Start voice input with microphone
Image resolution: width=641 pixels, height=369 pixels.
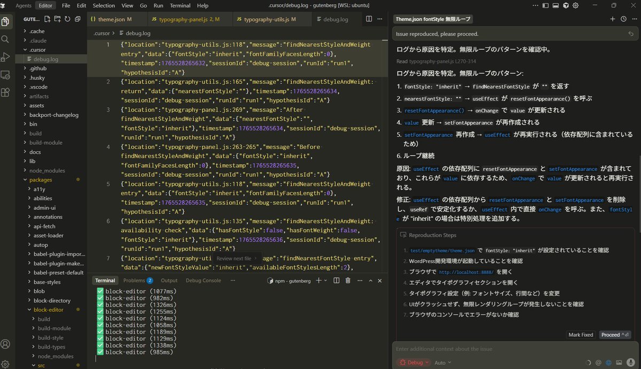[x=630, y=363]
